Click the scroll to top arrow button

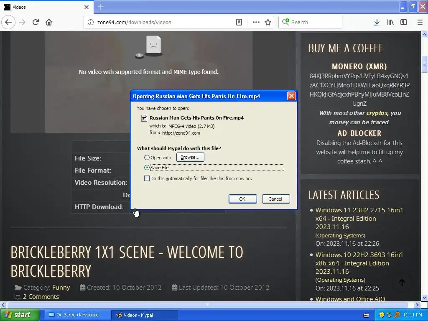[x=402, y=283]
